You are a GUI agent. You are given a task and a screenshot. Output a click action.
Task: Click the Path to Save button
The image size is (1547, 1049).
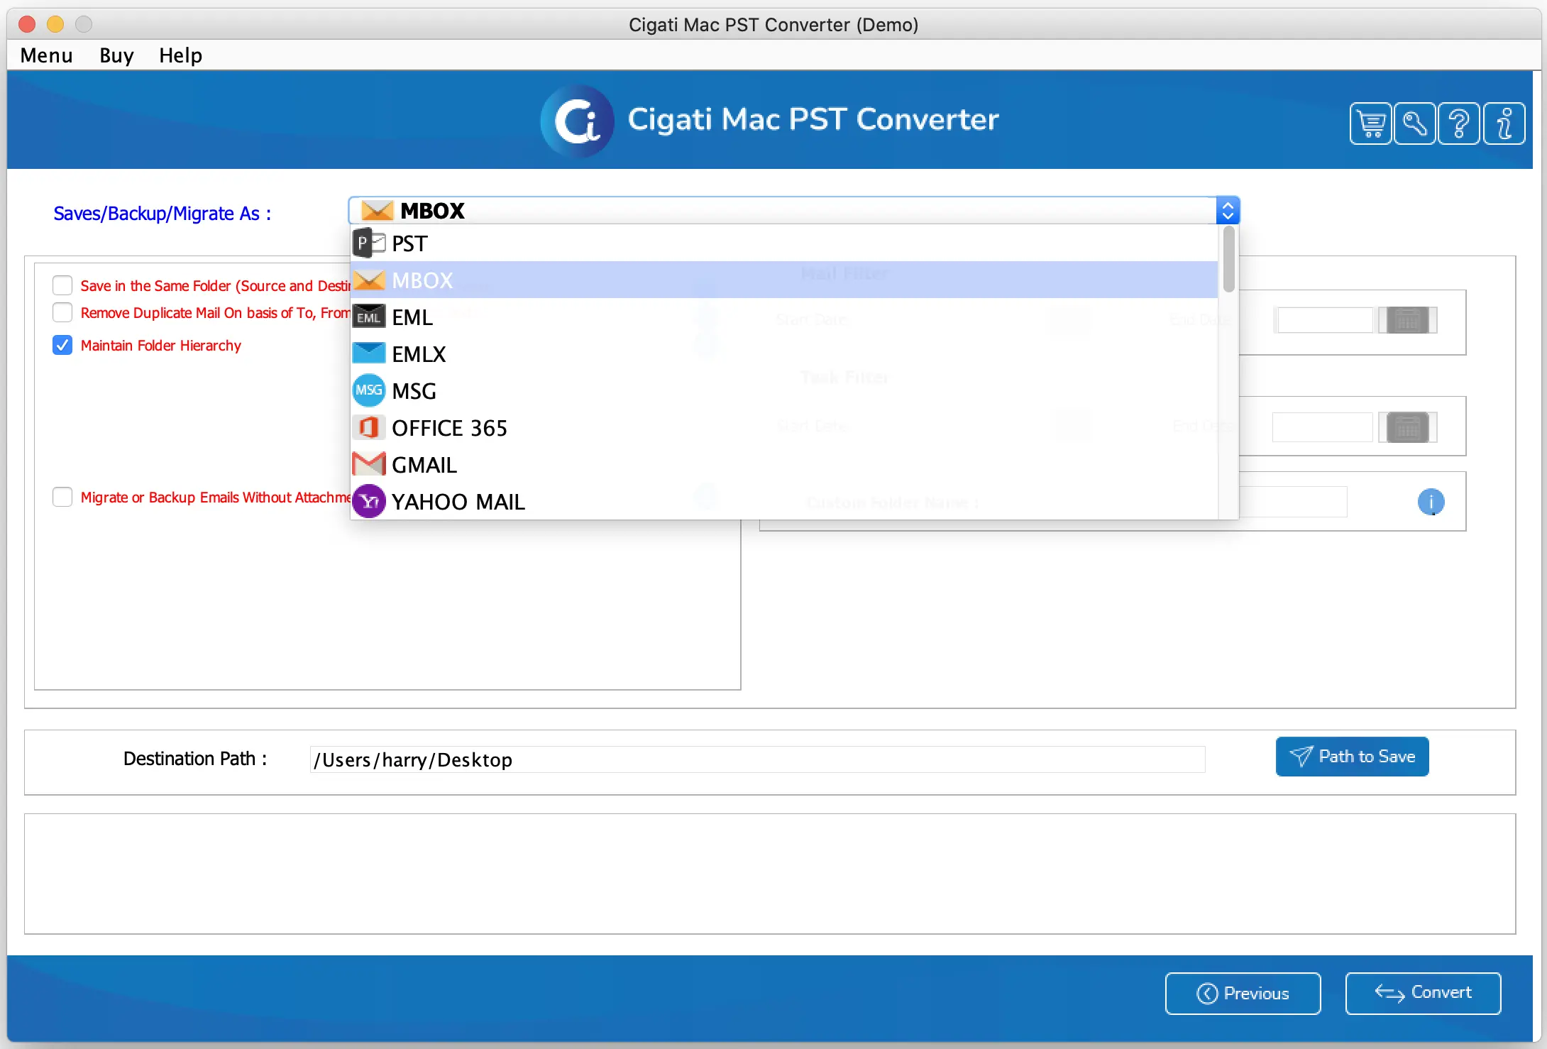[x=1352, y=757]
